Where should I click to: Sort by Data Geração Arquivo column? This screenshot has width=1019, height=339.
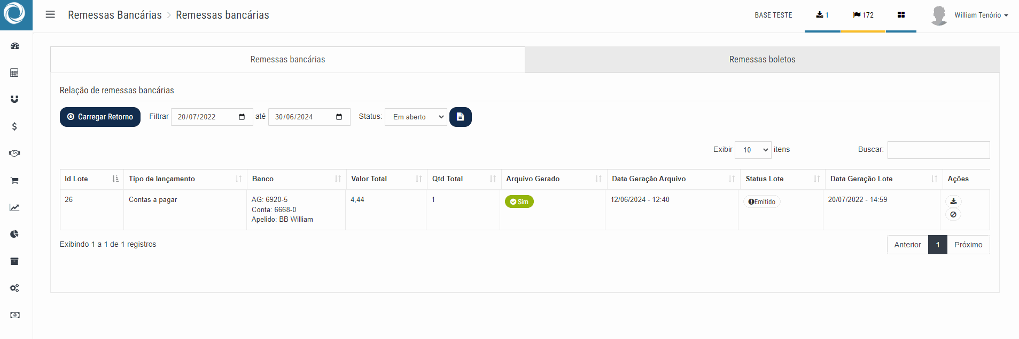673,179
